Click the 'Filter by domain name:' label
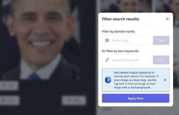179x115 pixels. (x=118, y=31)
